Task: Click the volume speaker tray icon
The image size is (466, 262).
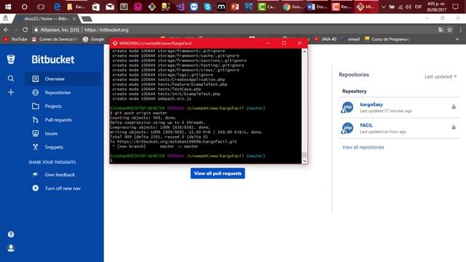Action: 408,7
